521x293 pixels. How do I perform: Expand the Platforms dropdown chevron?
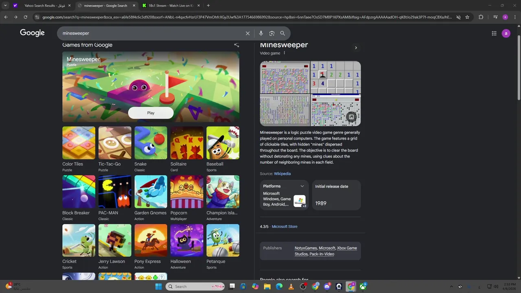(x=302, y=186)
